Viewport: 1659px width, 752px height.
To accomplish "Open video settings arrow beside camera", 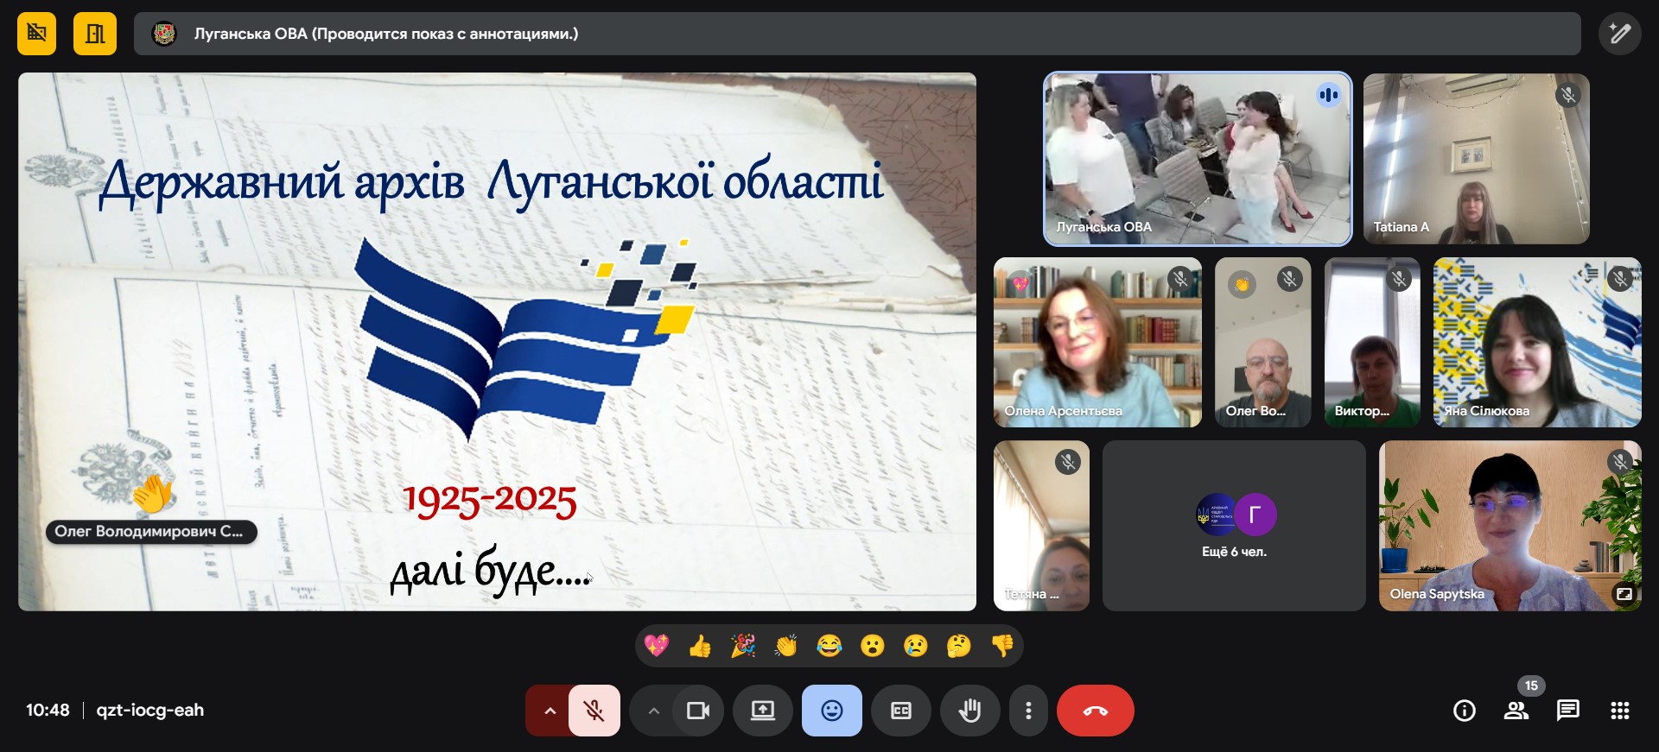I will tap(653, 711).
